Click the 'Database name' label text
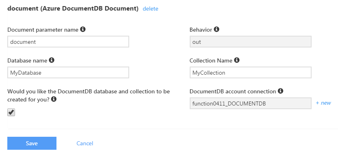This screenshot has height=153, width=338. coord(27,61)
